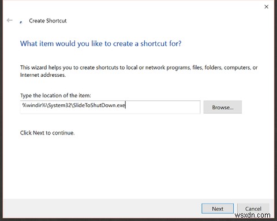Click the Create Shortcut wizard icon
Viewport: 277px width, 221px height.
tap(21, 22)
